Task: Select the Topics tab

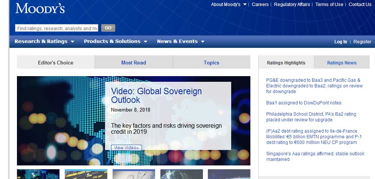Action: tap(211, 63)
